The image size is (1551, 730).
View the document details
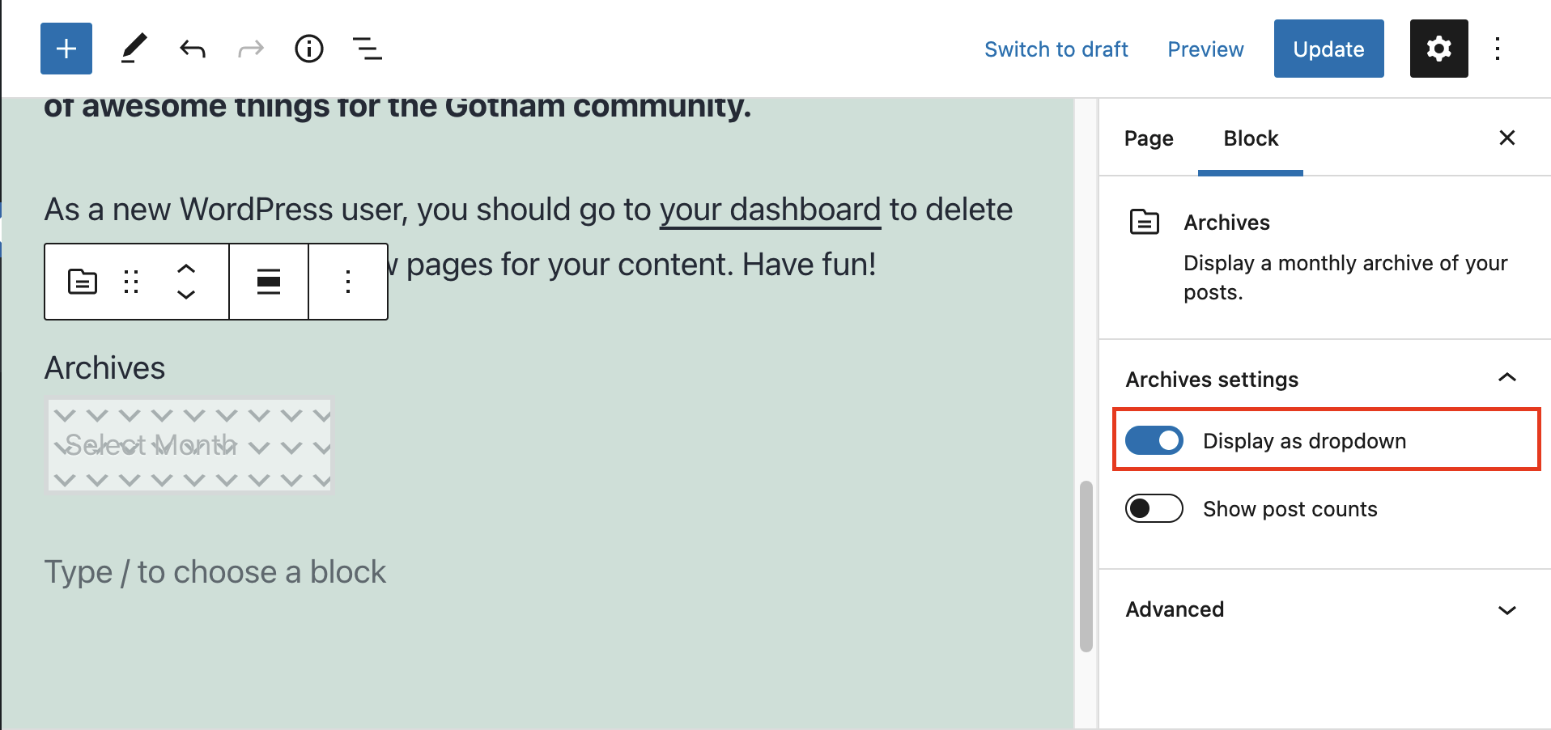[308, 49]
